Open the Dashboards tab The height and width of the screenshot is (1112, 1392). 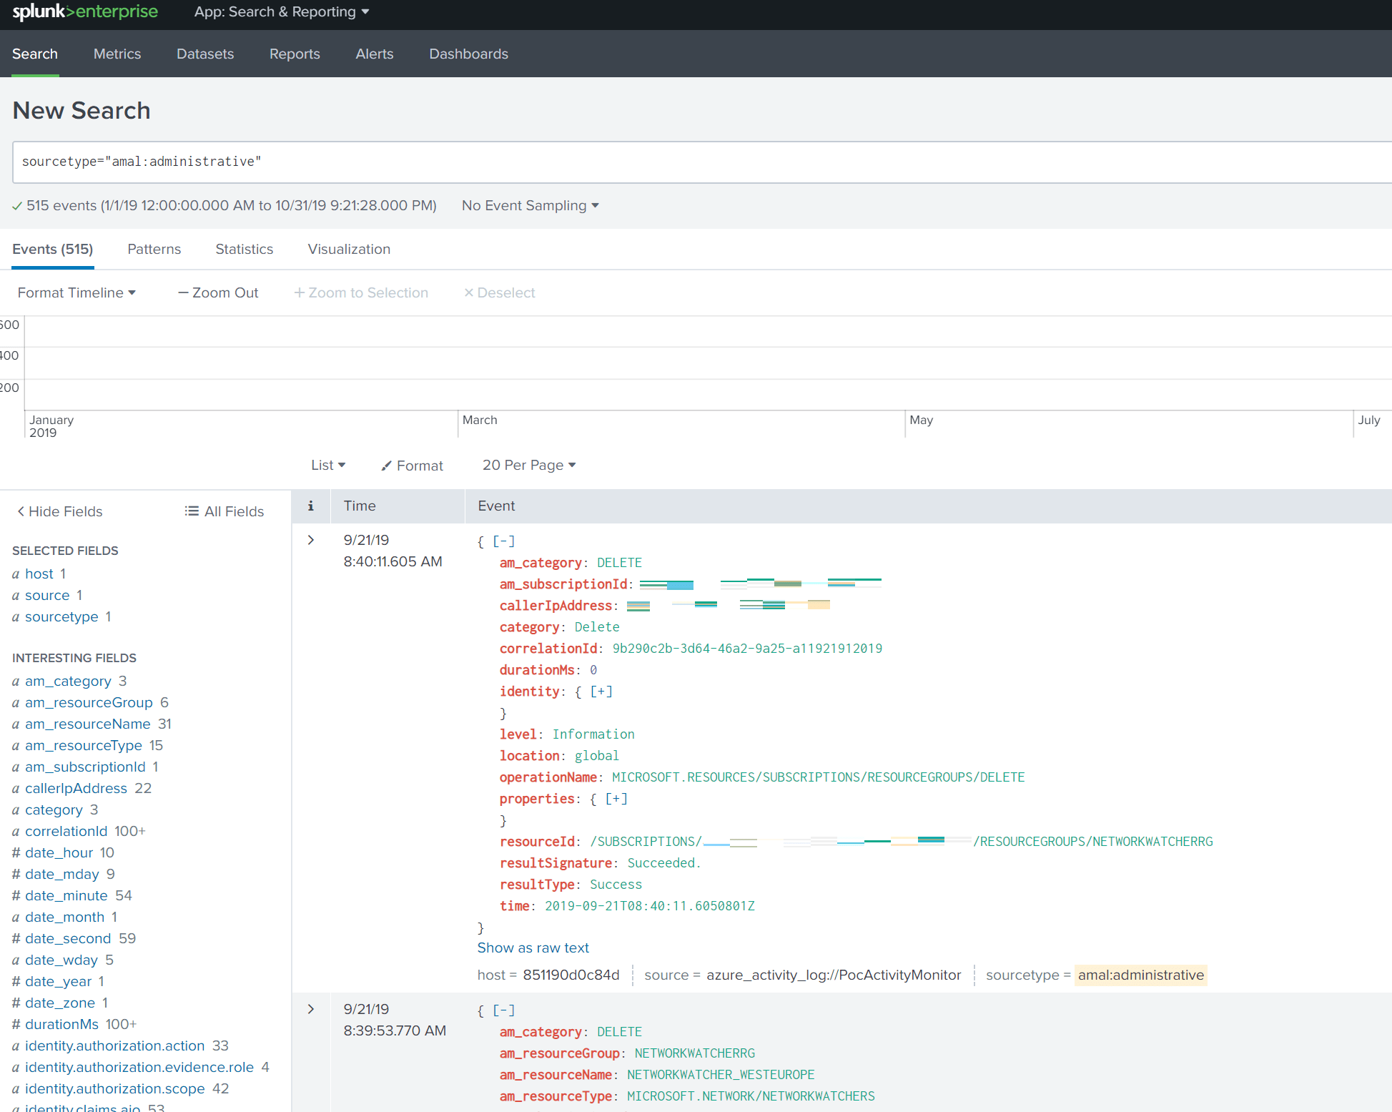pyautogui.click(x=468, y=54)
